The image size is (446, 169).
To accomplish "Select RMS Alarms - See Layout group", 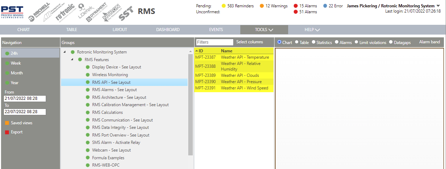I will pos(115,90).
